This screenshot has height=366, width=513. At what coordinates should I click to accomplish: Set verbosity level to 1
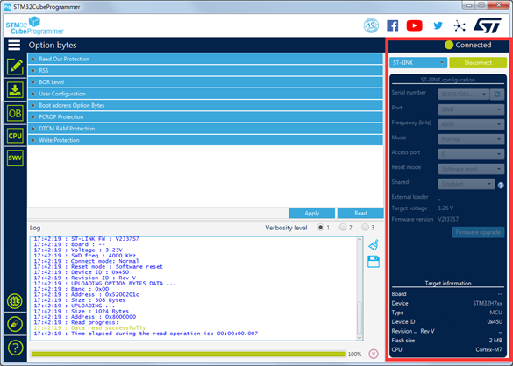pyautogui.click(x=321, y=227)
